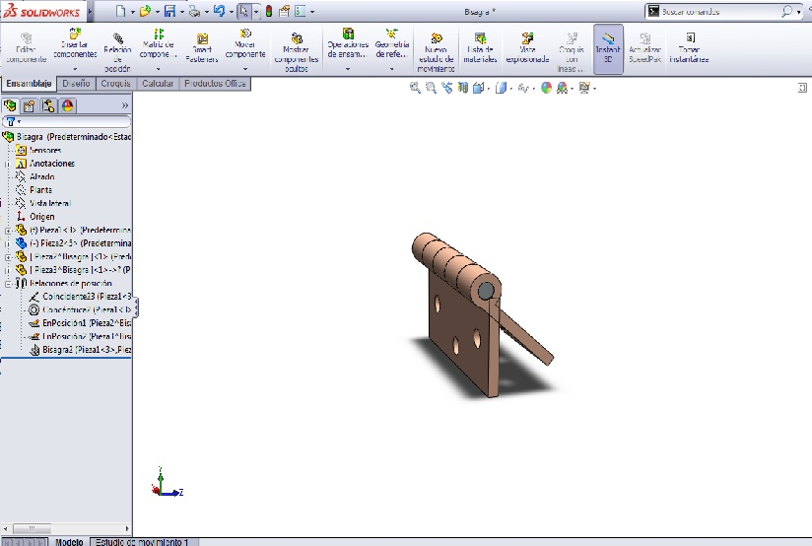Create a Vista explosionada
The width and height of the screenshot is (812, 546).
click(527, 51)
